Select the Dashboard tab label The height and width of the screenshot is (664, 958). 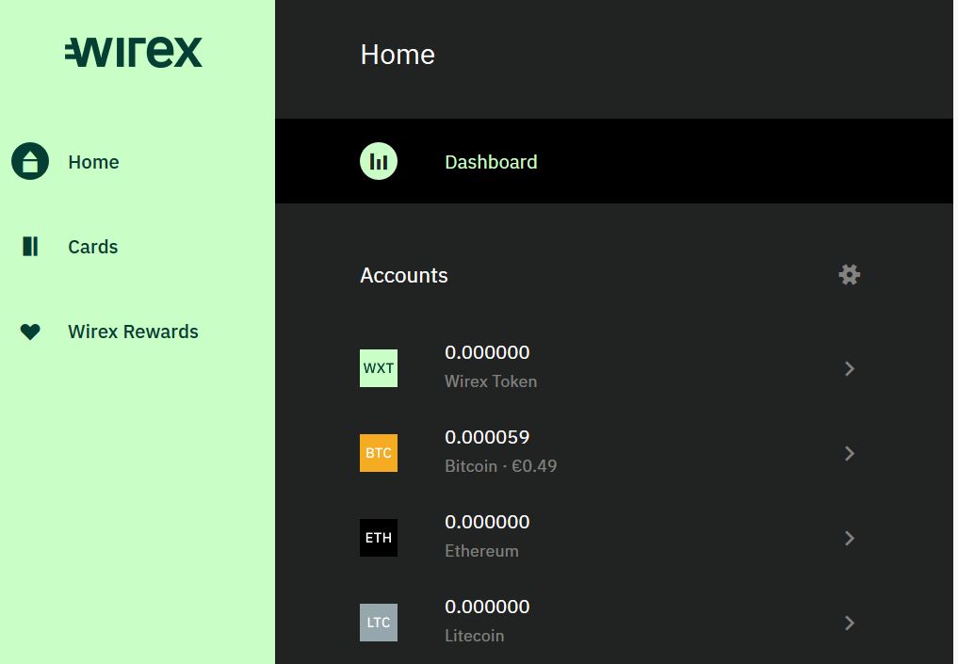coord(491,162)
